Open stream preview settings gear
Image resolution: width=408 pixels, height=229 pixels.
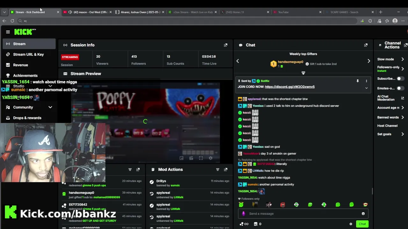pos(210,158)
